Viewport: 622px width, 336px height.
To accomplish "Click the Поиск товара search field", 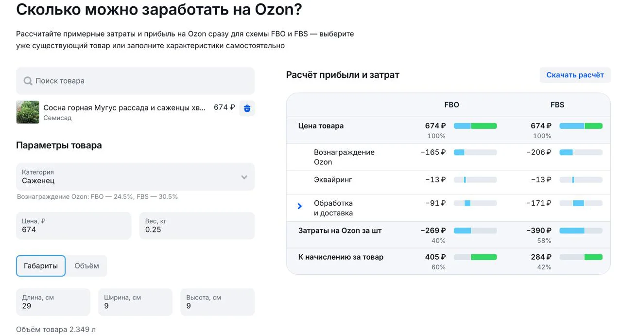I will tap(141, 81).
